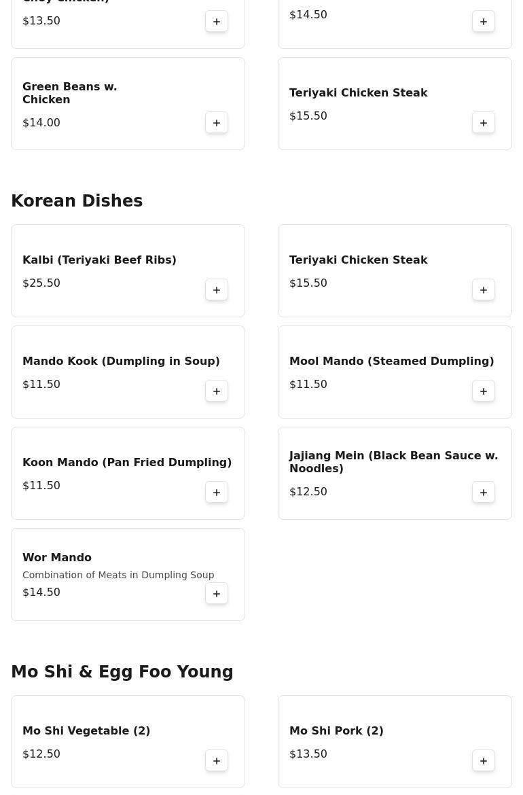Select the Mool Mando item title
523x795 pixels.
click(x=391, y=361)
